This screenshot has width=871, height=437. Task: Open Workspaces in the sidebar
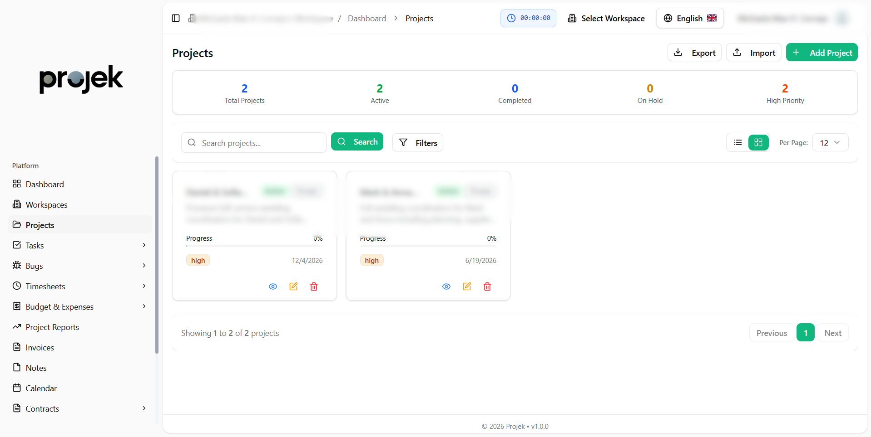pyautogui.click(x=46, y=205)
